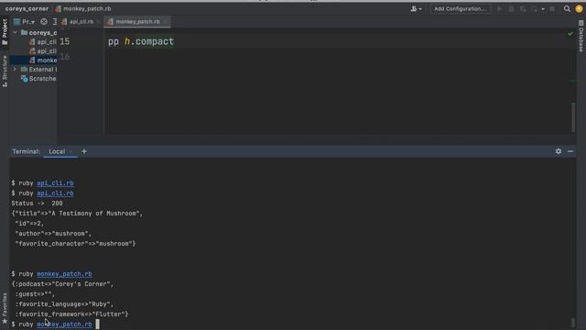This screenshot has height=330, width=586.
Task: Click the terminal vertical scrollbar thumb
Action: click(x=573, y=323)
